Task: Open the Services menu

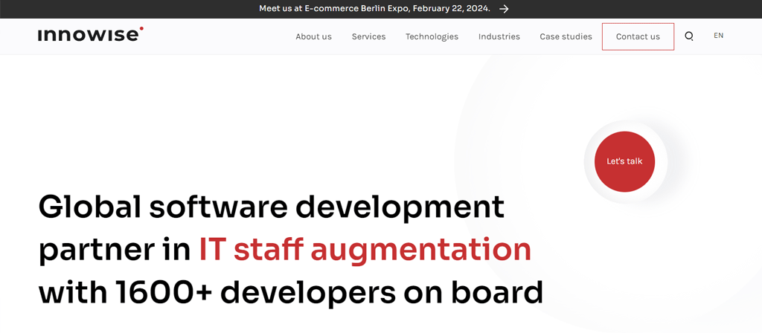Action: 368,36
